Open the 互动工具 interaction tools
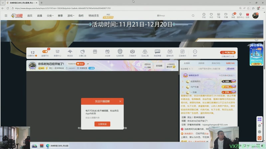This screenshot has height=149, width=266. pos(145,53)
